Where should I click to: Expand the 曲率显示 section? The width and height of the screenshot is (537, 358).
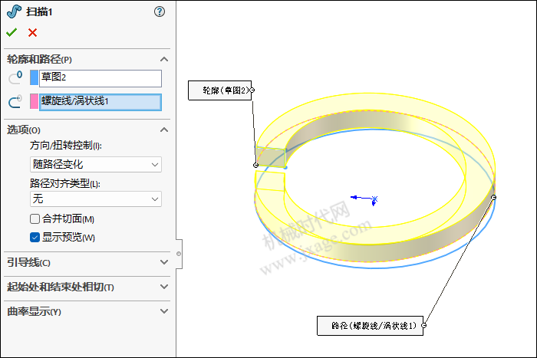pos(164,311)
